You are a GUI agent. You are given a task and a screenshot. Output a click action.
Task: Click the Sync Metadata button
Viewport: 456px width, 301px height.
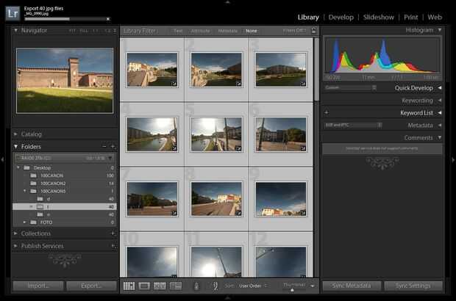(352, 286)
